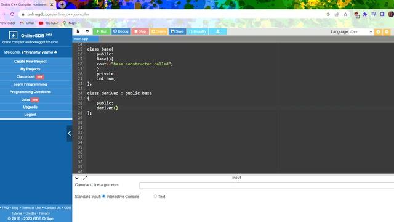Open My Projects in sidebar

pyautogui.click(x=30, y=69)
